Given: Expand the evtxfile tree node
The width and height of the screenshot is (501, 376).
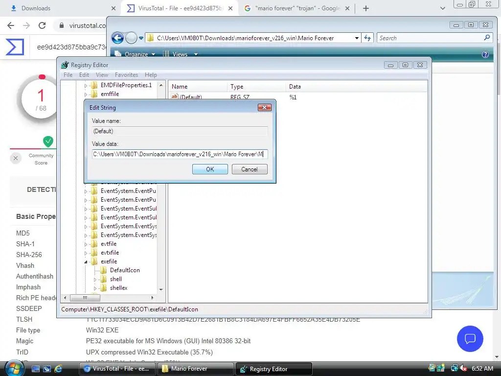Looking at the screenshot, I should tap(86, 253).
